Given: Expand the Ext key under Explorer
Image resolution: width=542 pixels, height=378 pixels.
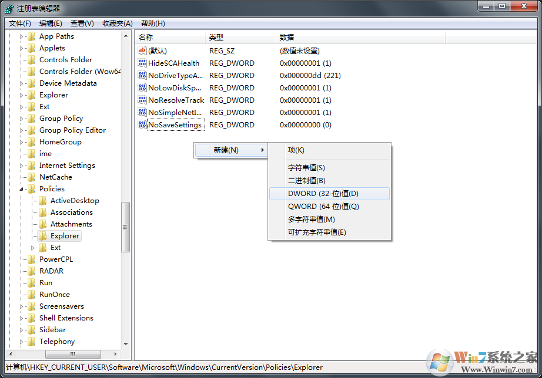Looking at the screenshot, I should click(x=34, y=247).
